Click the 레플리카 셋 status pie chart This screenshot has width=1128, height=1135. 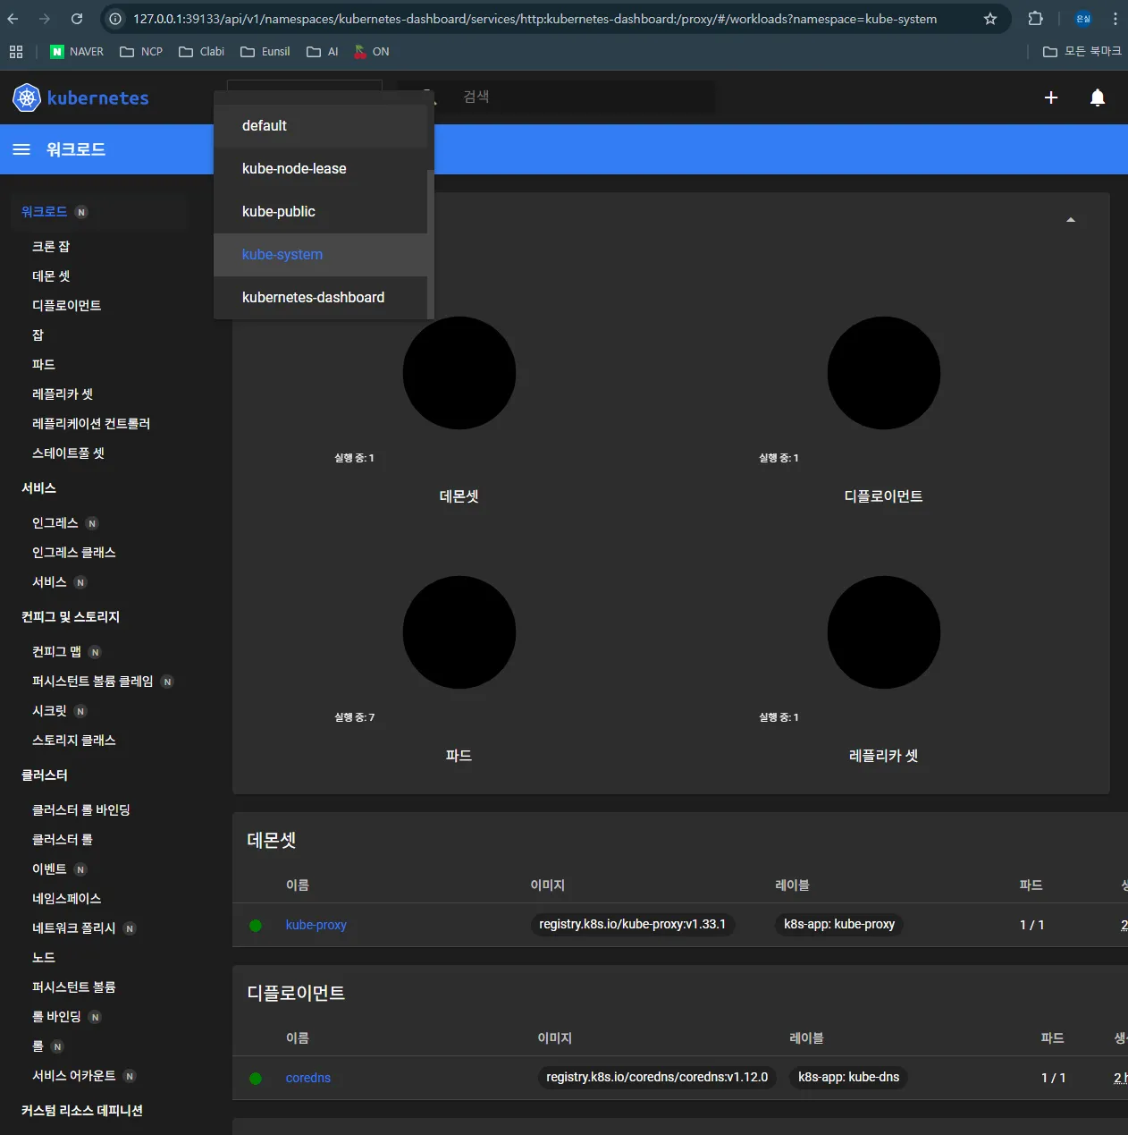[x=884, y=632]
